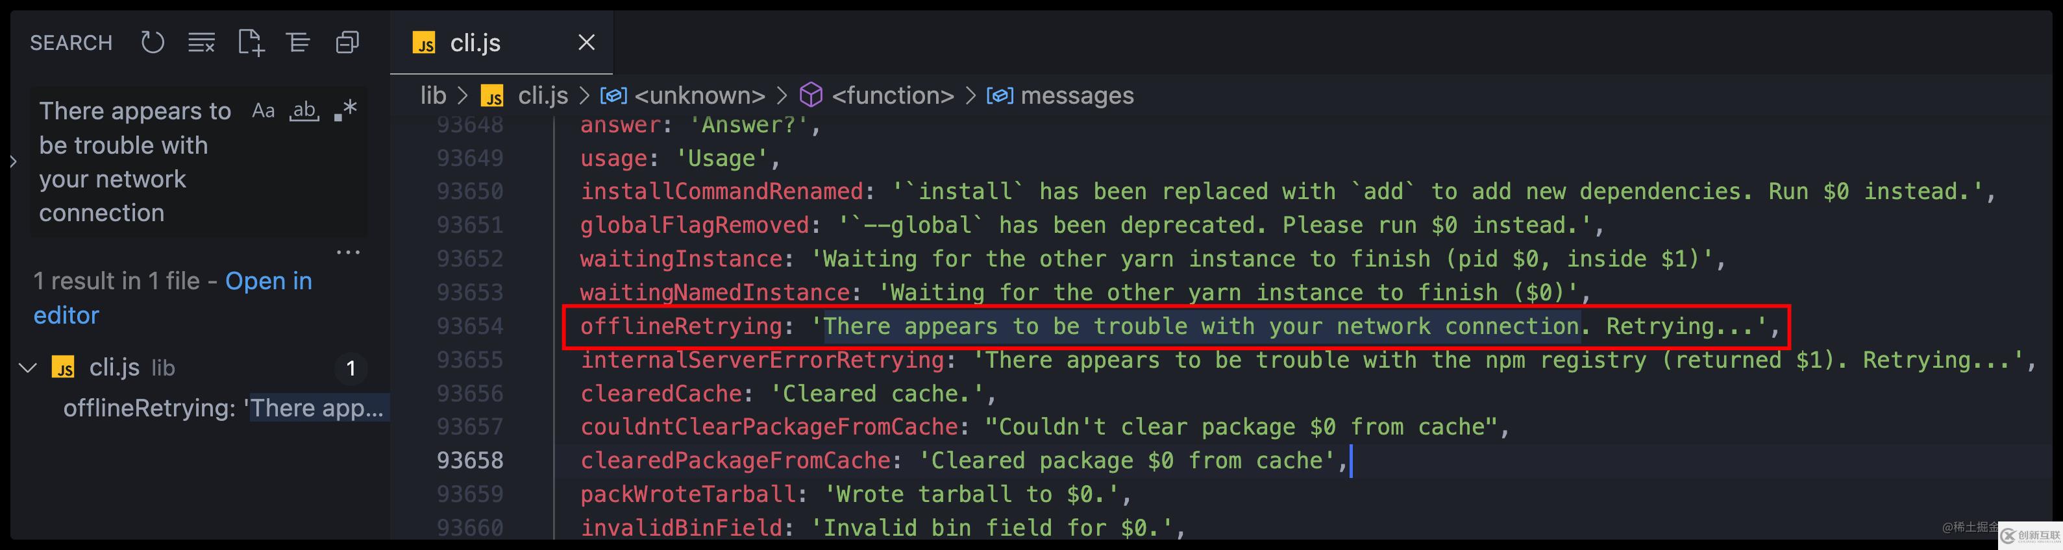Screen dimensions: 2063x550
Task: Open new search editor icon
Action: tap(251, 42)
